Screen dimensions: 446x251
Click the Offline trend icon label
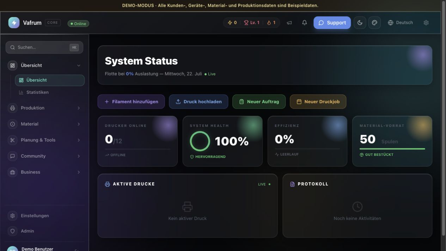pyautogui.click(x=115, y=155)
